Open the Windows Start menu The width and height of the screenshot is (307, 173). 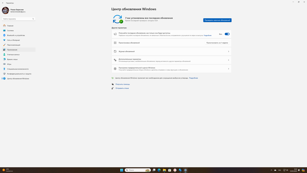122,170
